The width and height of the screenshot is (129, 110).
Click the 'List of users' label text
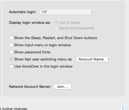[69, 22]
